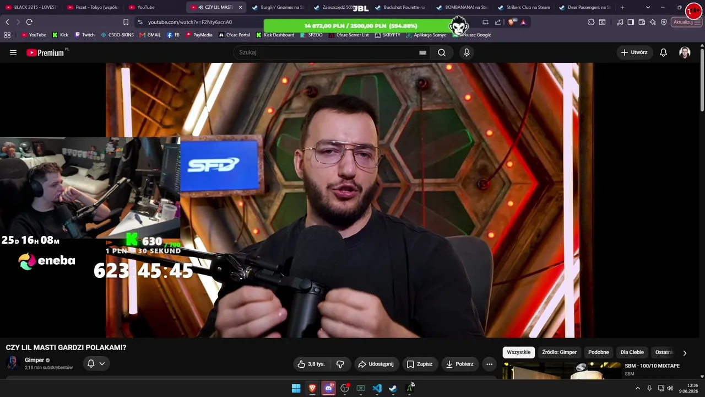This screenshot has height=397, width=705.
Task: Bookmark this page icon
Action: pyautogui.click(x=126, y=22)
